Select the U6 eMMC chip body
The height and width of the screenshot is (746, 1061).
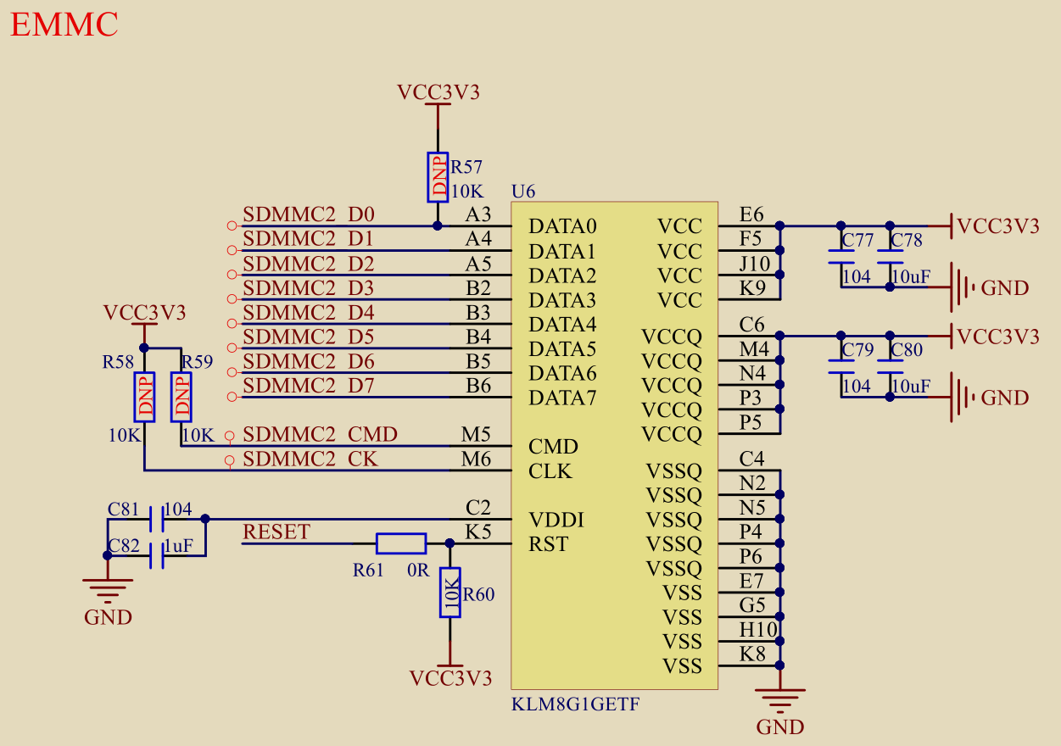pos(615,446)
